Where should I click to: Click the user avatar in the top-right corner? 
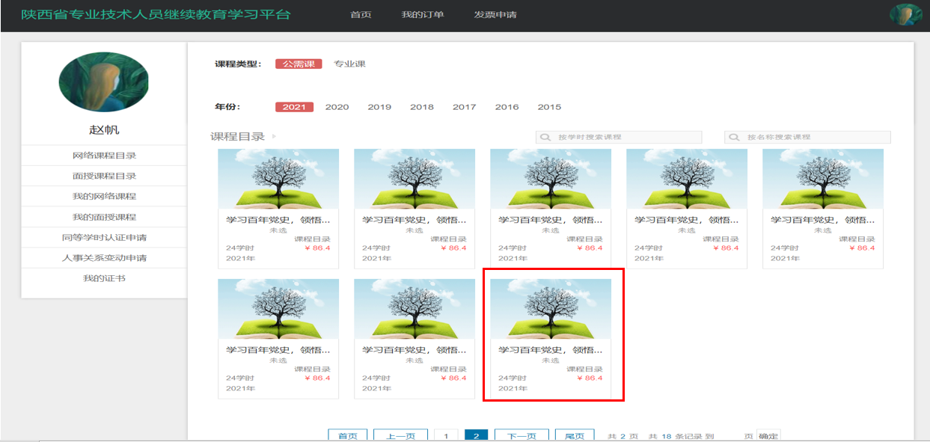(x=905, y=15)
